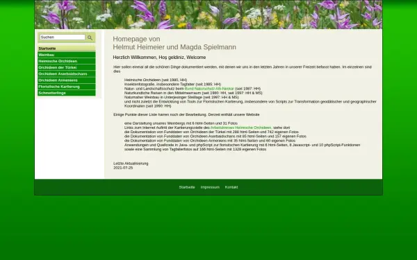Click 'Herzlich Willkommen, Hoş geldiniz, Welcome' text
This screenshot has height=260, width=417.
[x=159, y=58]
